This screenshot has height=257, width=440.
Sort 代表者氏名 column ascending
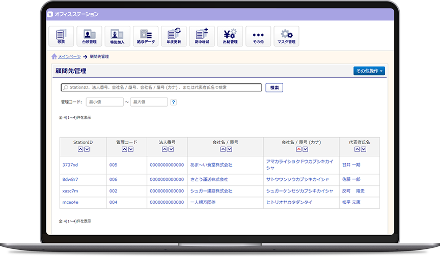click(x=357, y=149)
